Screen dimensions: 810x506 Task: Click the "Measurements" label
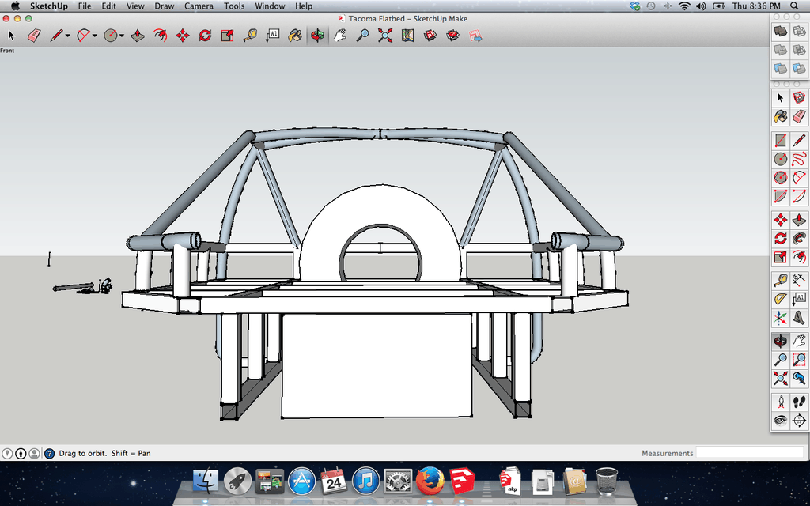point(668,453)
